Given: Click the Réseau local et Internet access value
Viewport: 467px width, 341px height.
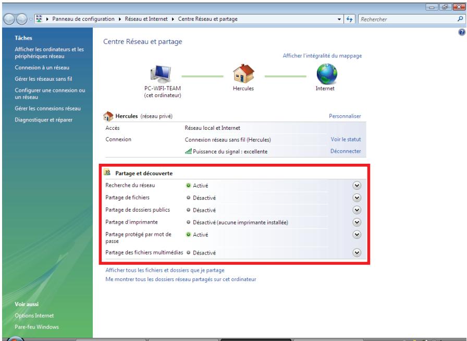Looking at the screenshot, I should click(x=212, y=128).
